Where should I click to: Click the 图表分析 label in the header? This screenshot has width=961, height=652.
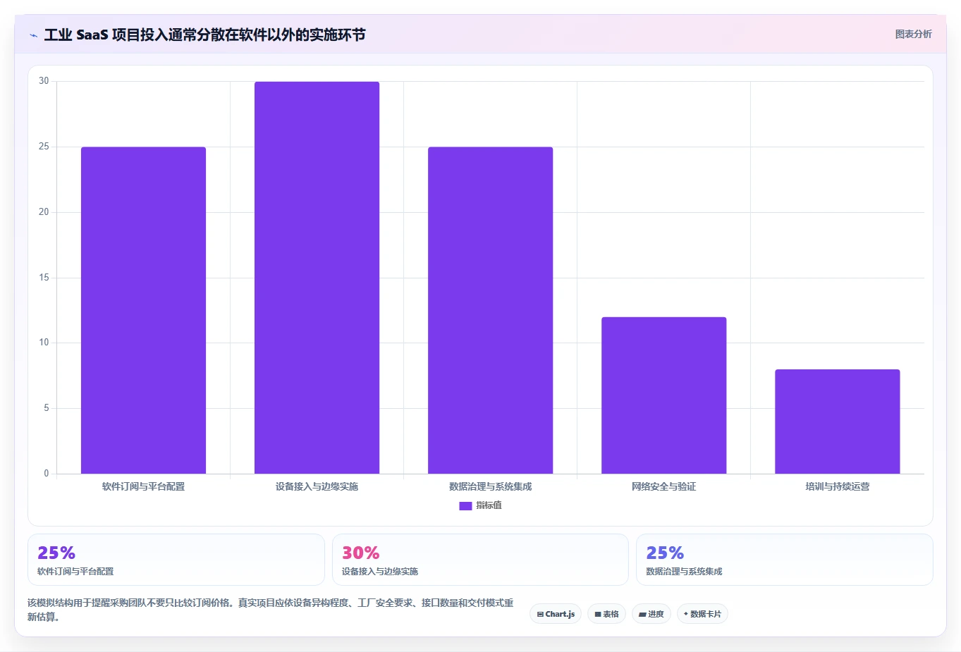point(913,34)
